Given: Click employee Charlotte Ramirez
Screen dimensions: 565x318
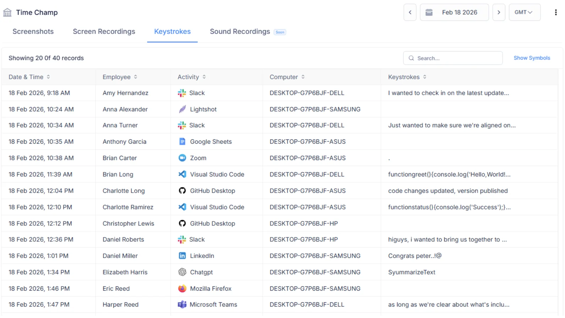Looking at the screenshot, I should [128, 207].
